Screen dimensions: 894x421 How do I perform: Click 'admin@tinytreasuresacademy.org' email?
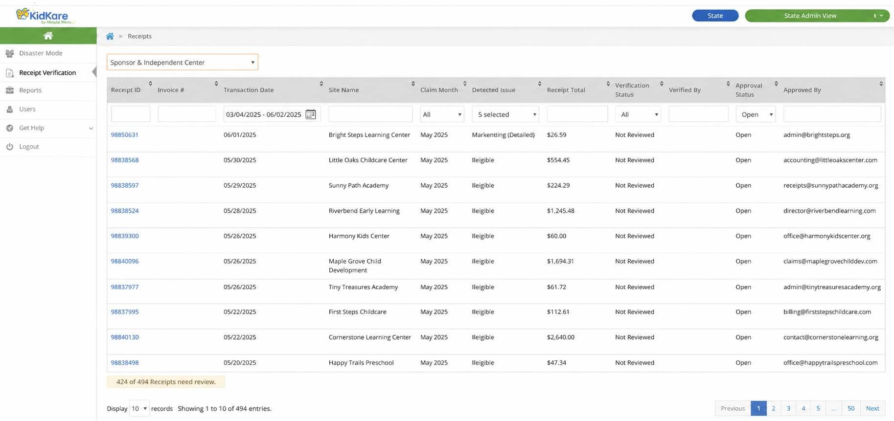point(832,287)
